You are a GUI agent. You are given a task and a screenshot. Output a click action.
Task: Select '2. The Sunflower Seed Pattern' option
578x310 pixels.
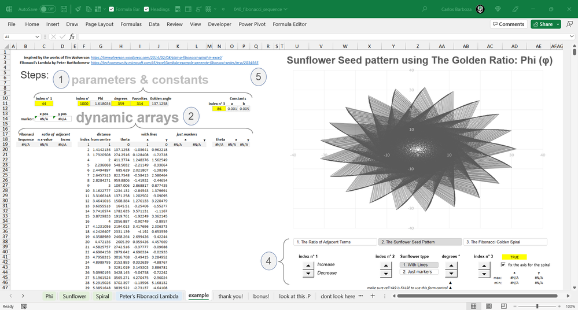tap(420, 242)
